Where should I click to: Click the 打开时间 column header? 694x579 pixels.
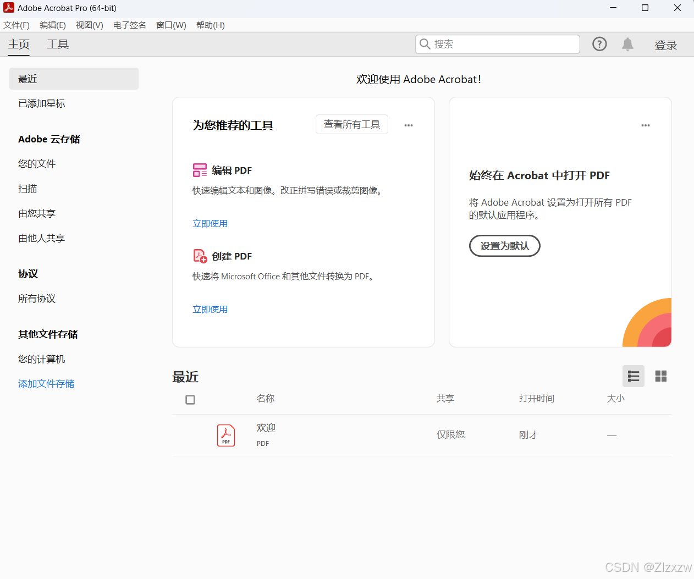pyautogui.click(x=537, y=398)
